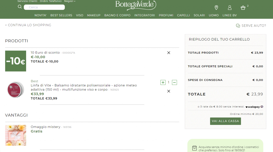Viewport: 273px width, 152px height.
Task: Remove Linfa di Vite balsamo from cart
Action: [168, 91]
